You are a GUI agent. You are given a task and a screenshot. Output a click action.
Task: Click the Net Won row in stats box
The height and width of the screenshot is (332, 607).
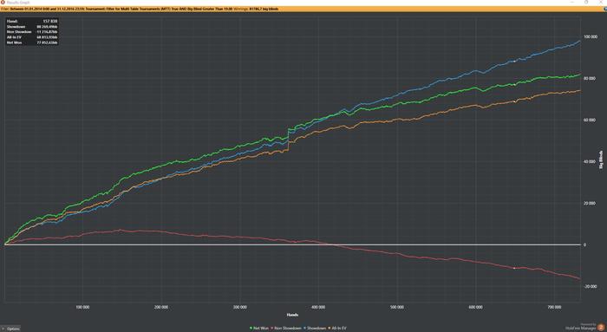point(32,42)
